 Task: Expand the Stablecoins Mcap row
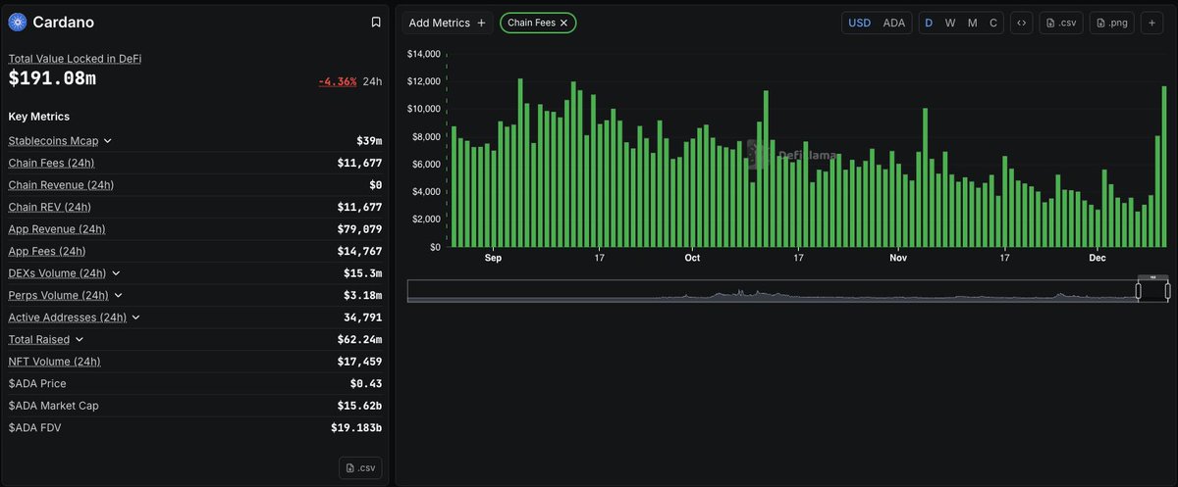click(107, 141)
